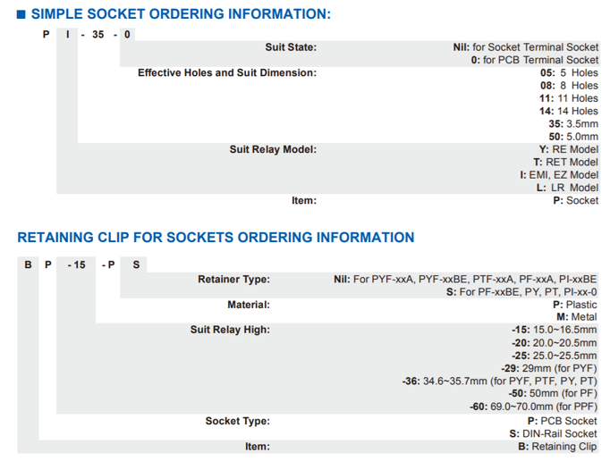610x461 pixels.
Task: Click the "B: Retaining Clip" item entry
Action: click(557, 447)
